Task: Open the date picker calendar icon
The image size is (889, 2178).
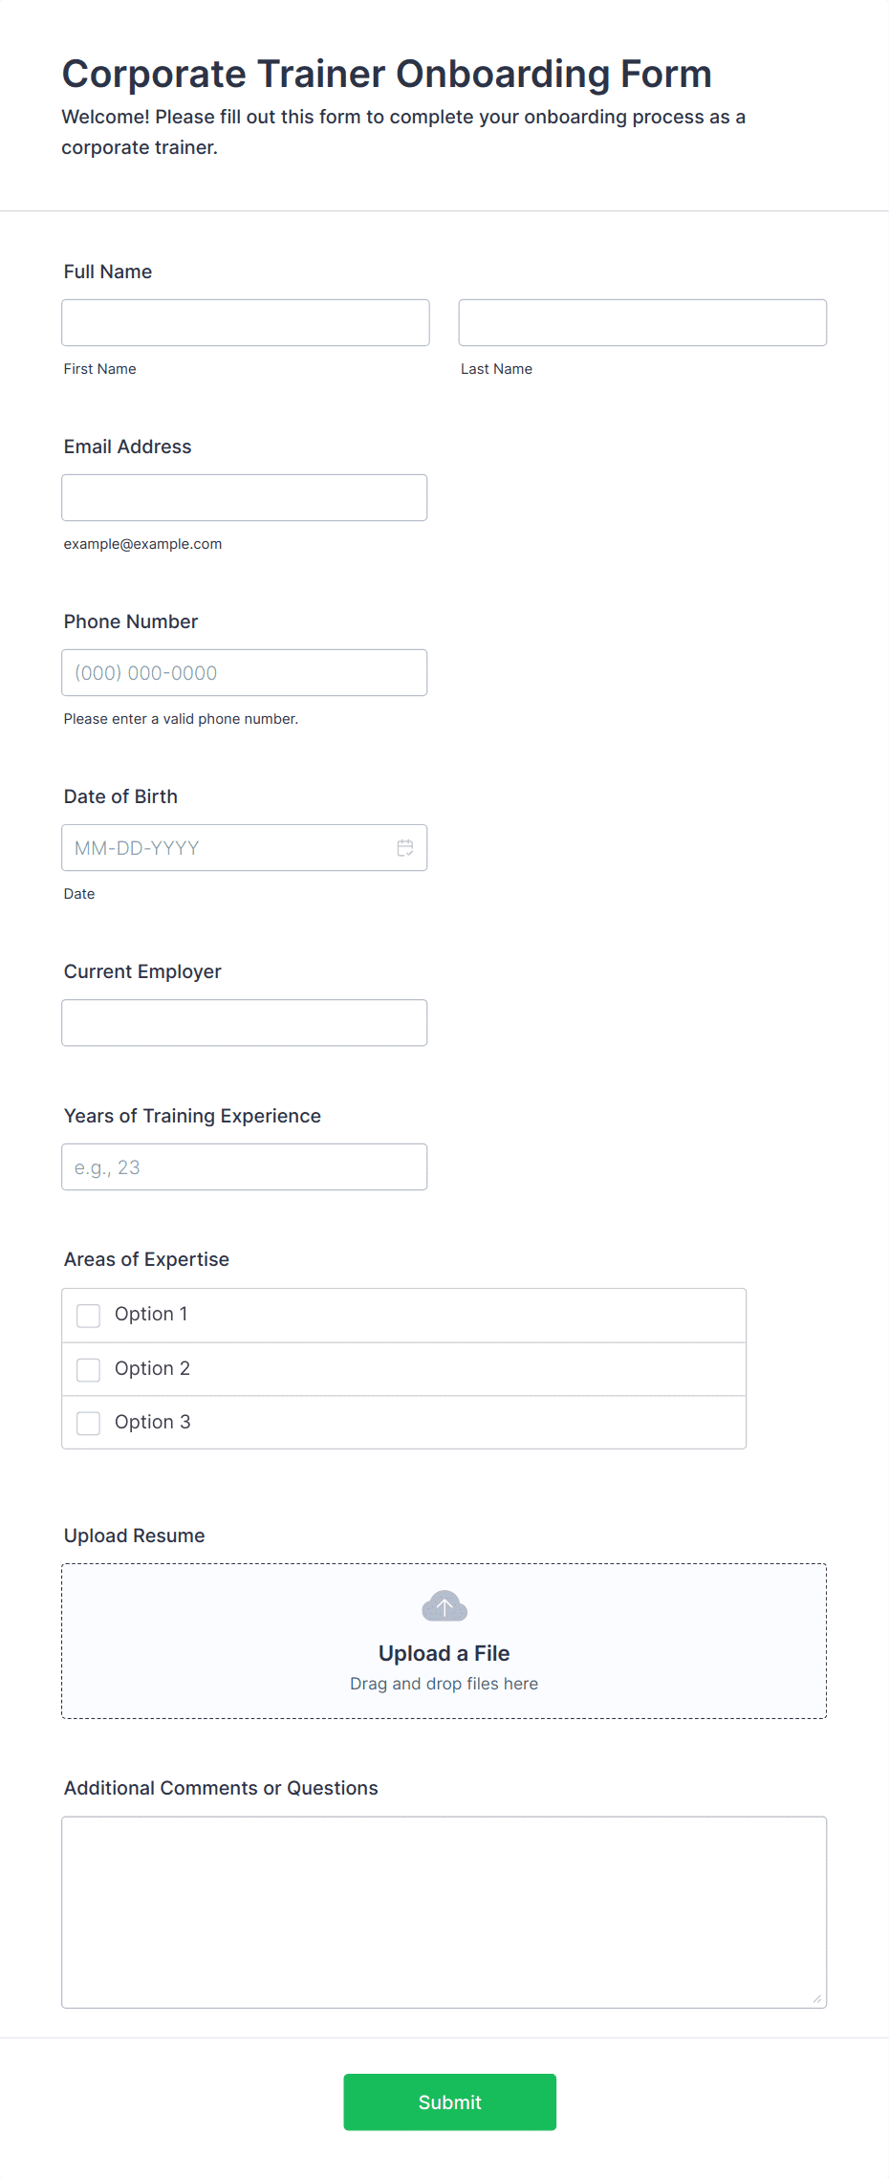Action: pyautogui.click(x=405, y=848)
